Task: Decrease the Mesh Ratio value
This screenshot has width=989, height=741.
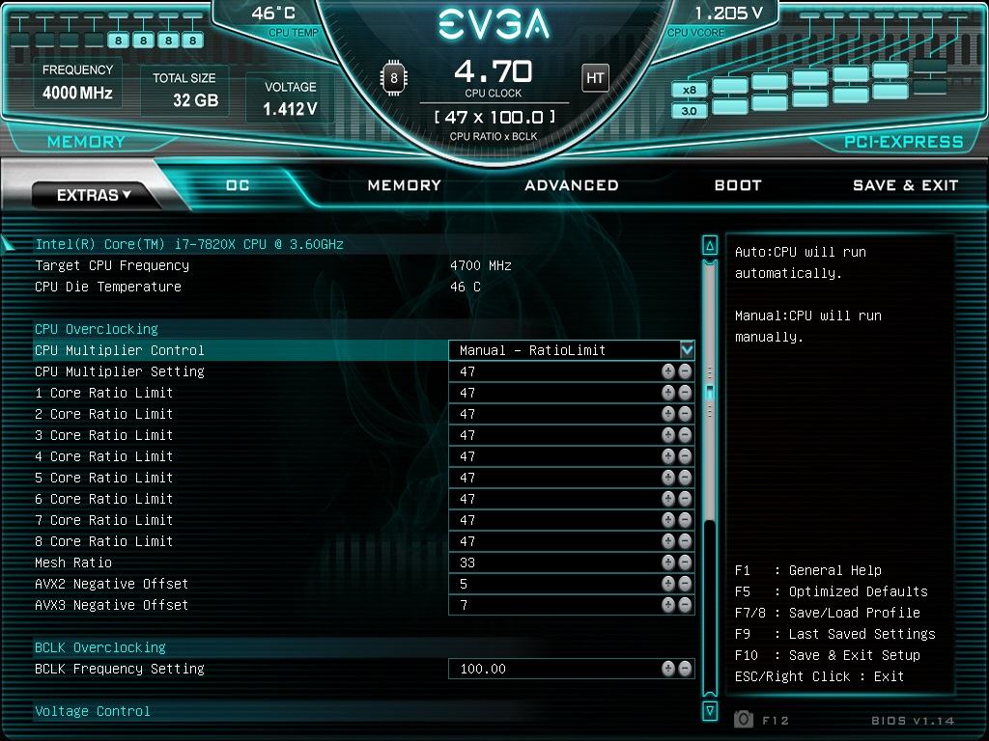Action: pyautogui.click(x=685, y=563)
